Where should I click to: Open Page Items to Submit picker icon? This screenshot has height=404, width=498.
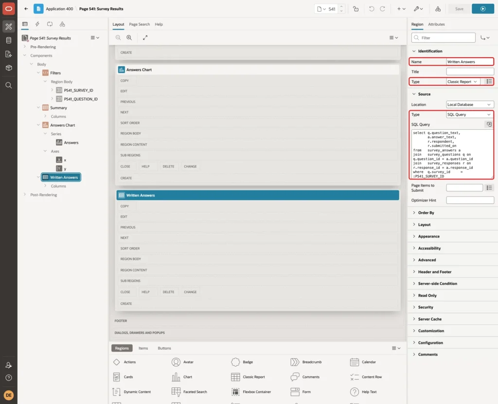489,188
